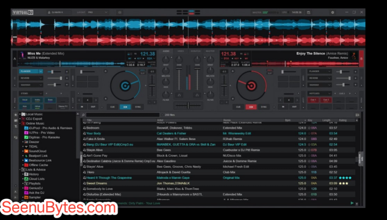The width and height of the screenshot is (387, 220).
Task: Click the filter icon in browser sidebar
Action: tap(15, 126)
